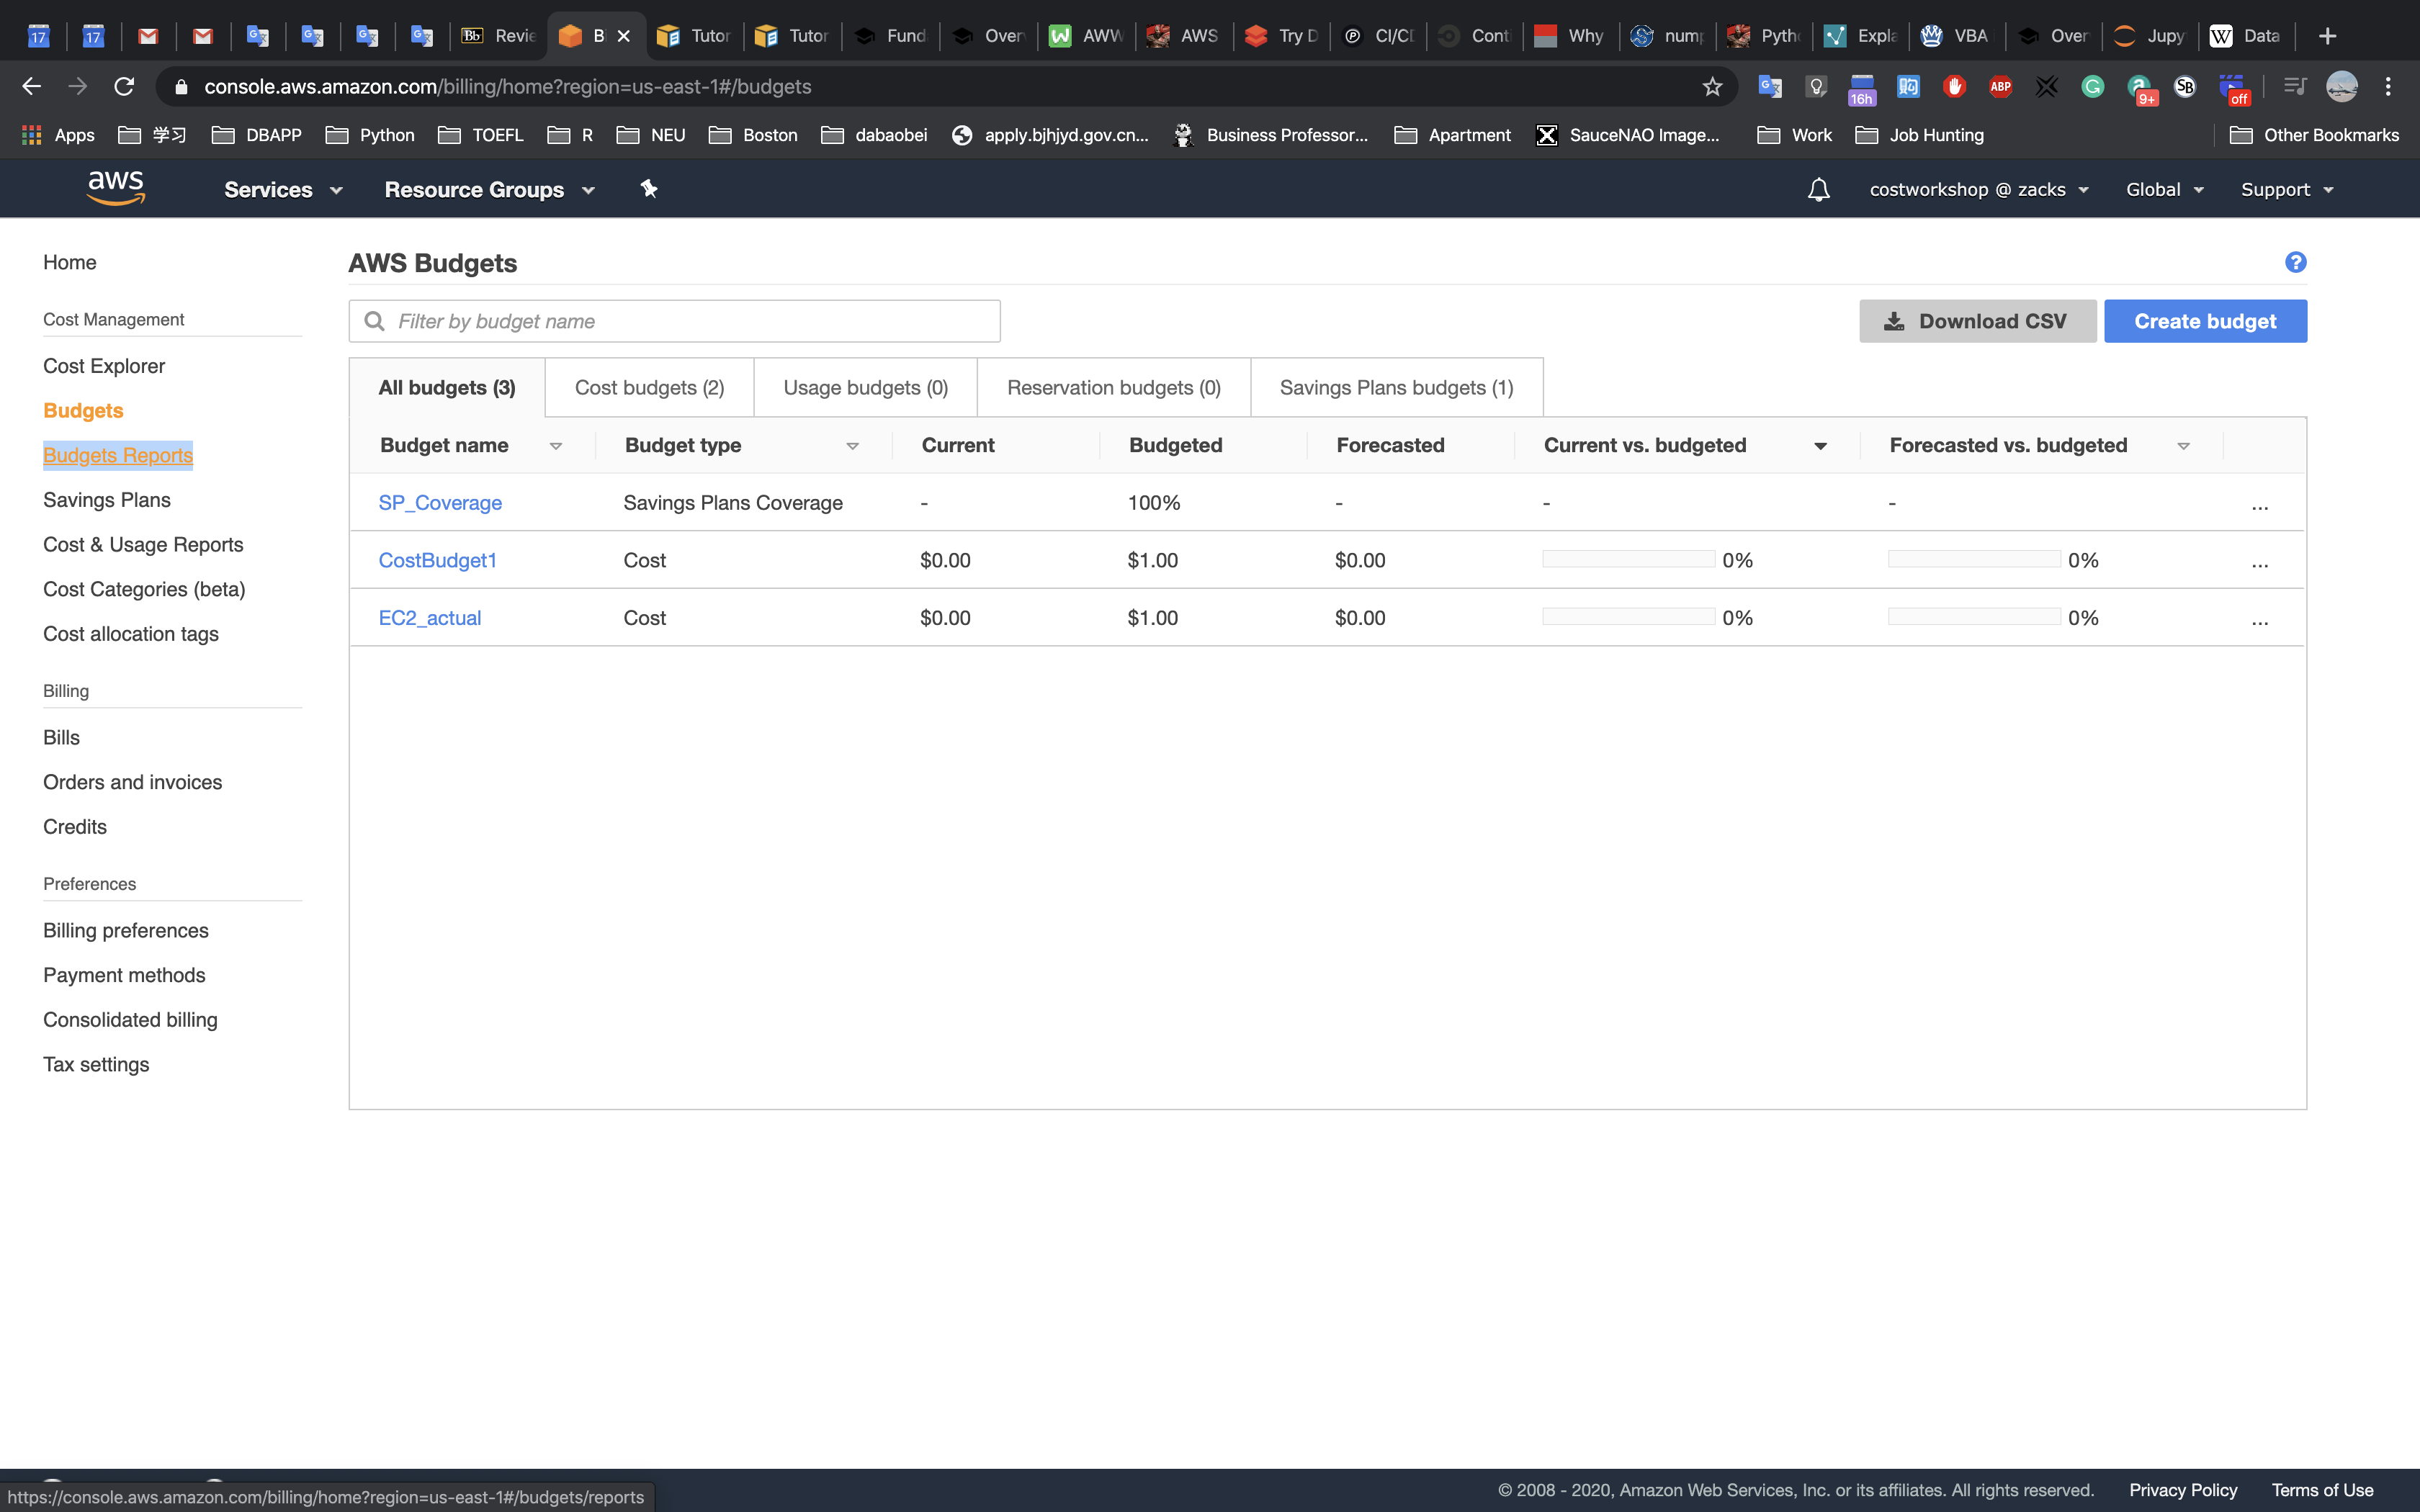Reload the page with refresh icon
2420x1512 pixels.
click(124, 87)
